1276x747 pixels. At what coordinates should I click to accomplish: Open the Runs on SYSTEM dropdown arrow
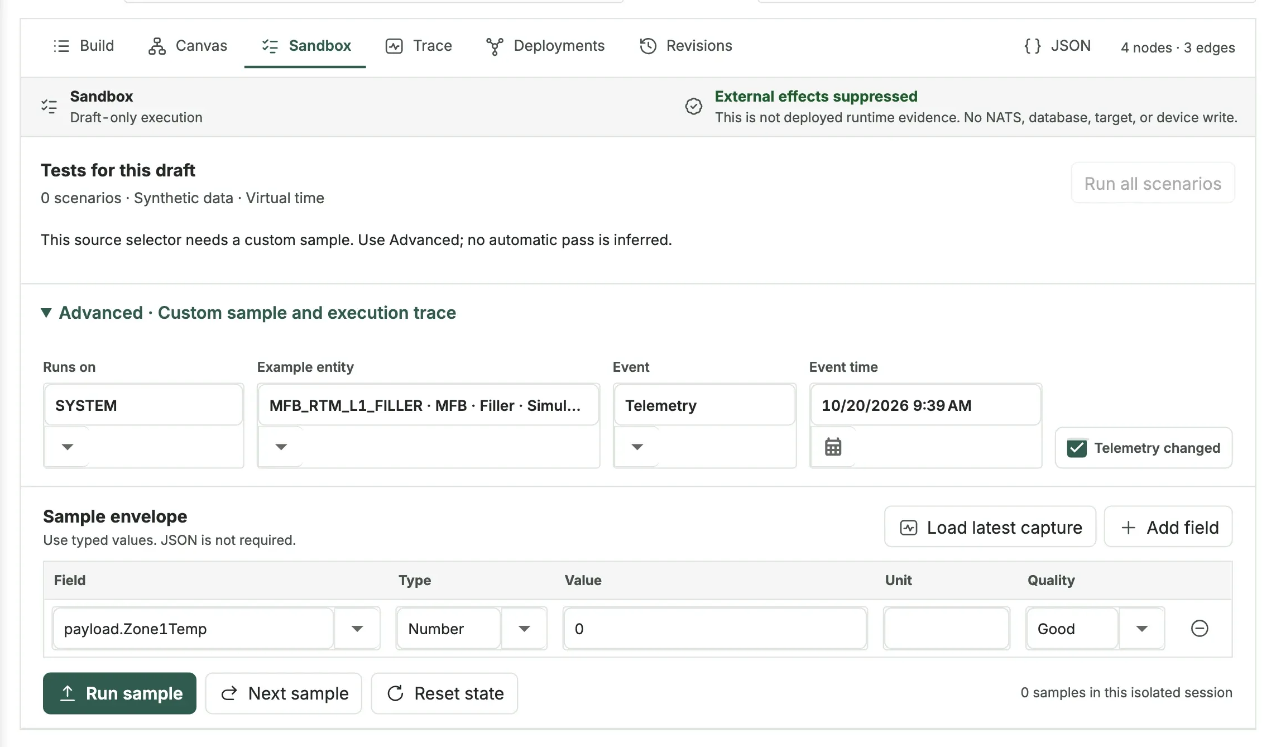coord(68,447)
